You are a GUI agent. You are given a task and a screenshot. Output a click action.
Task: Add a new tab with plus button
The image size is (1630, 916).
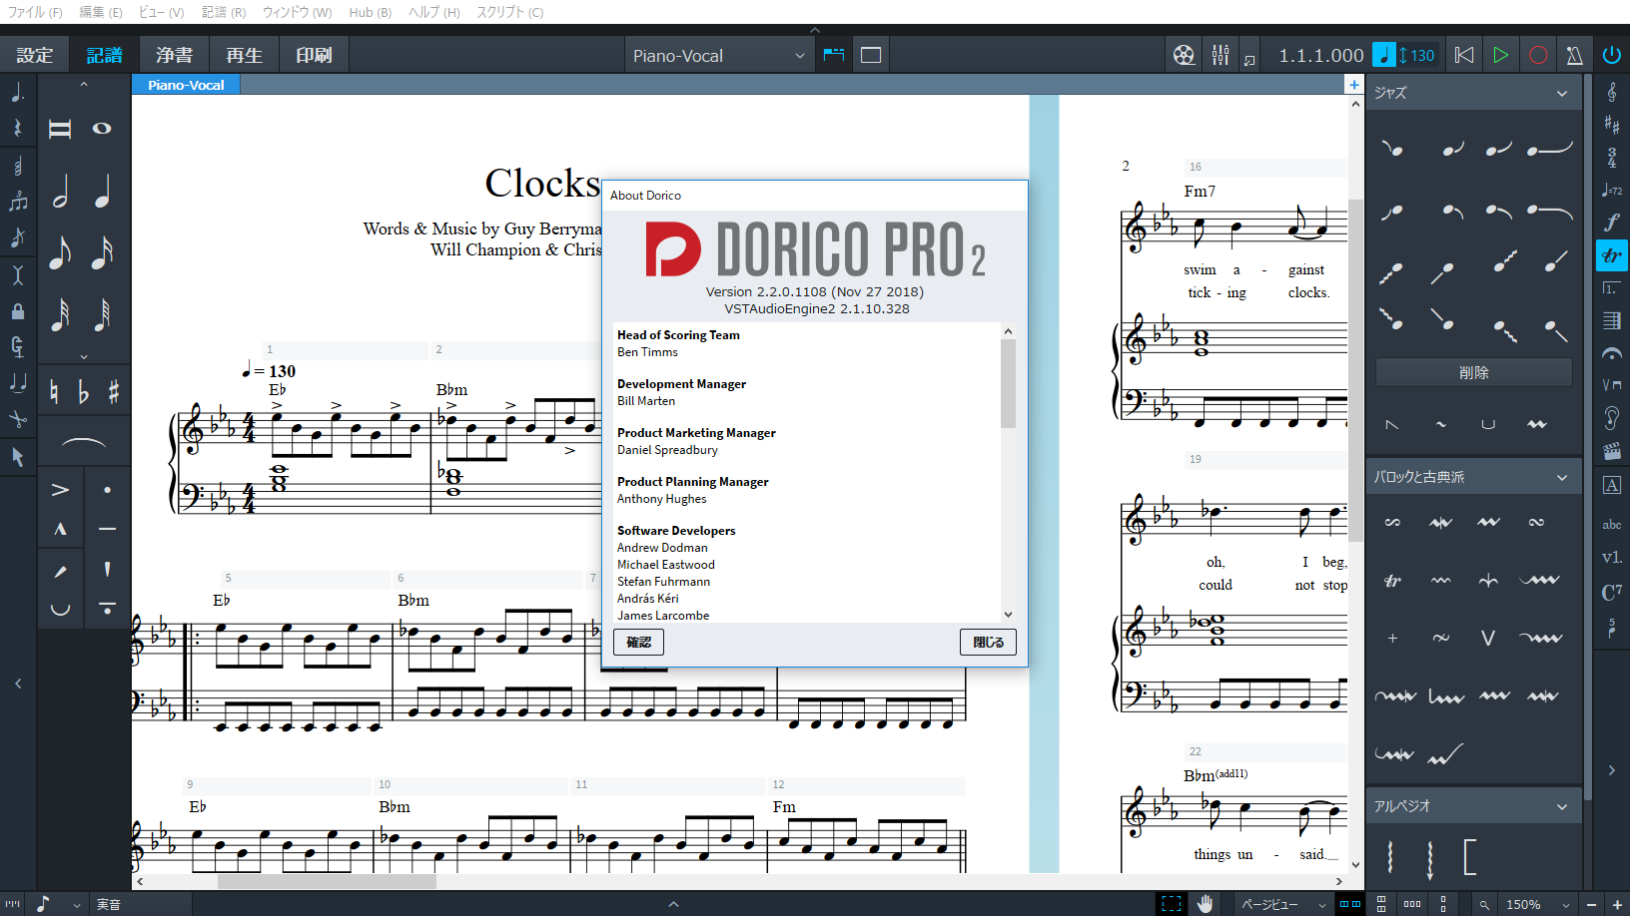(x=1353, y=85)
